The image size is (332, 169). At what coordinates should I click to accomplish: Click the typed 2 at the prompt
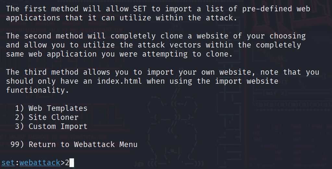pyautogui.click(x=67, y=163)
